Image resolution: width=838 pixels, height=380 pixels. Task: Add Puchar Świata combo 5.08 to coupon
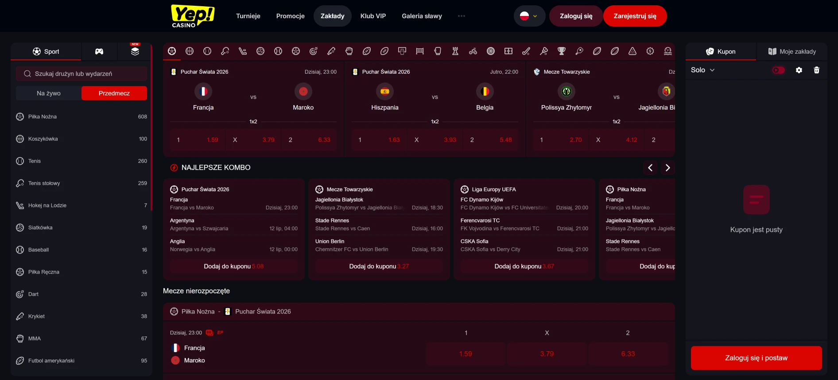pyautogui.click(x=234, y=266)
